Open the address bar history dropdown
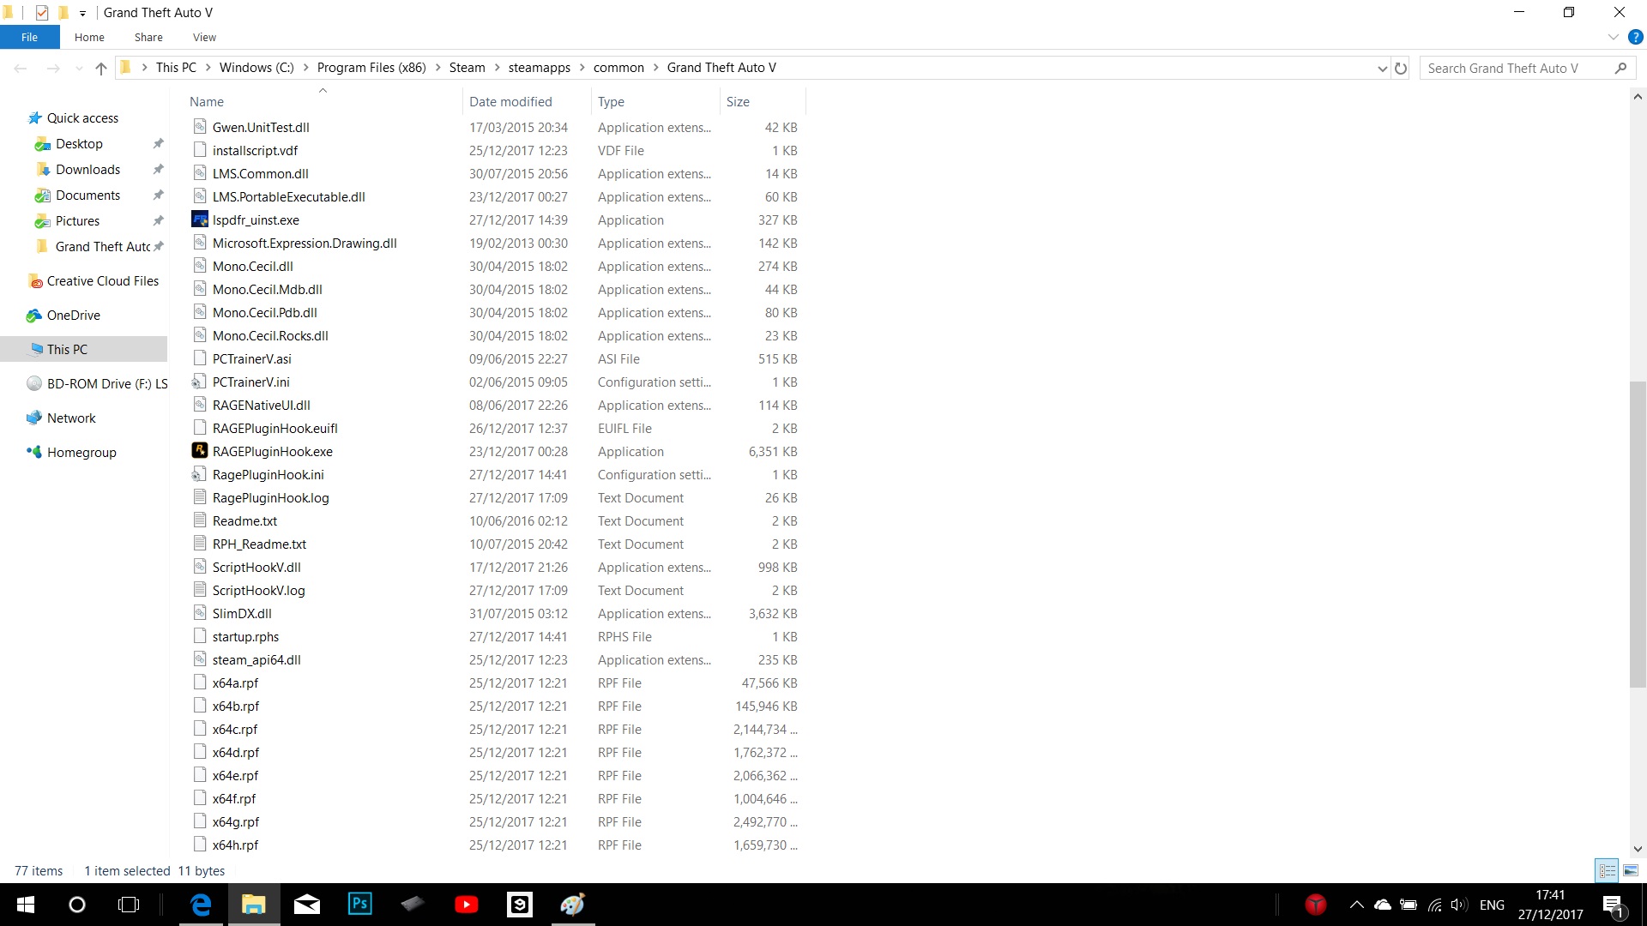The width and height of the screenshot is (1647, 926). (1382, 68)
